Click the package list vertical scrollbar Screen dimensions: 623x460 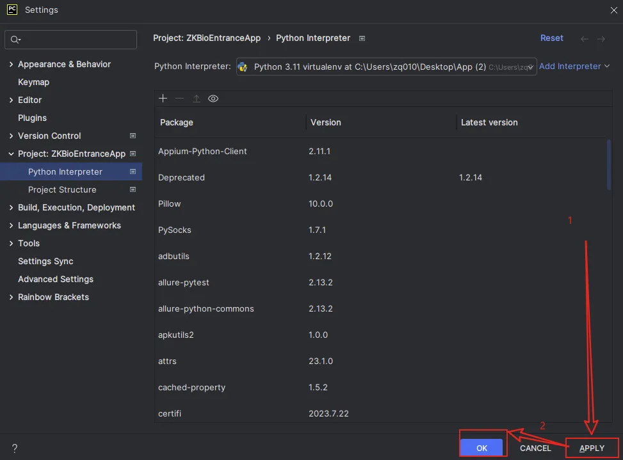click(608, 164)
